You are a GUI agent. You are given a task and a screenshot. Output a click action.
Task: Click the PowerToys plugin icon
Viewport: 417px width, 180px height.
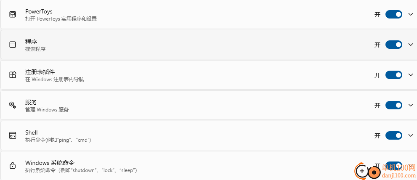pos(13,14)
